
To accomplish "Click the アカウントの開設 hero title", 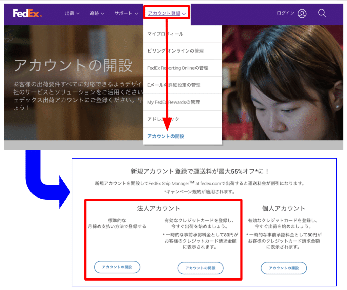I will click(73, 65).
